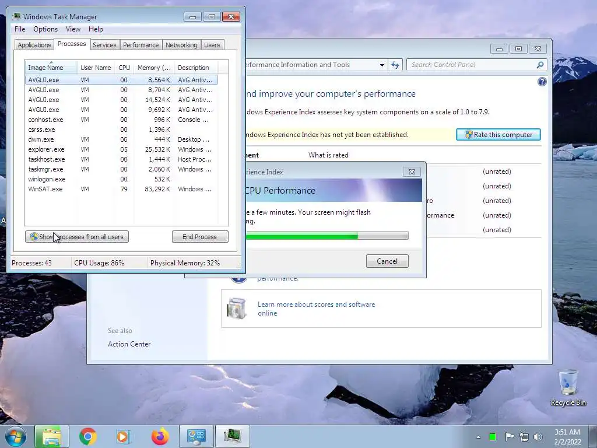The height and width of the screenshot is (448, 597).
Task: Cancel the CPU Performance assessment
Action: pos(387,261)
